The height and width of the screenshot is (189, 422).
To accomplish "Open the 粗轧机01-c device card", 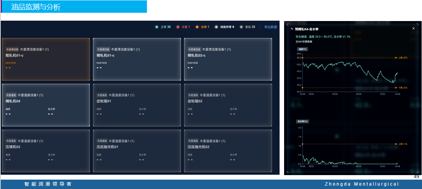I will point(46,59).
